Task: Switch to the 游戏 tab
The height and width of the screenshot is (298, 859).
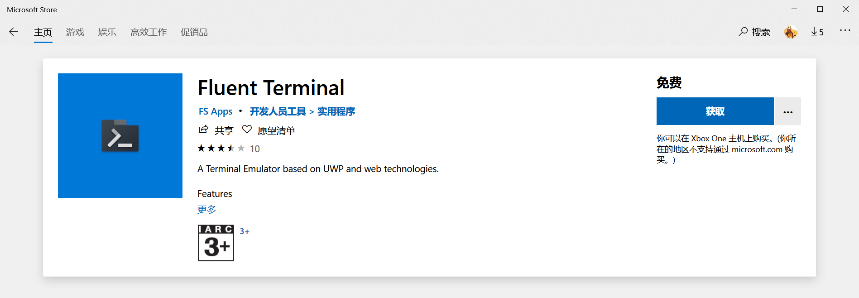Action: [74, 32]
